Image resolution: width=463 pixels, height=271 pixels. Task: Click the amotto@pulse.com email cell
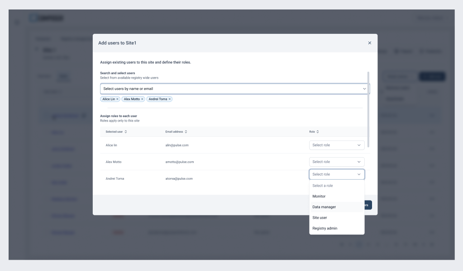point(180,162)
